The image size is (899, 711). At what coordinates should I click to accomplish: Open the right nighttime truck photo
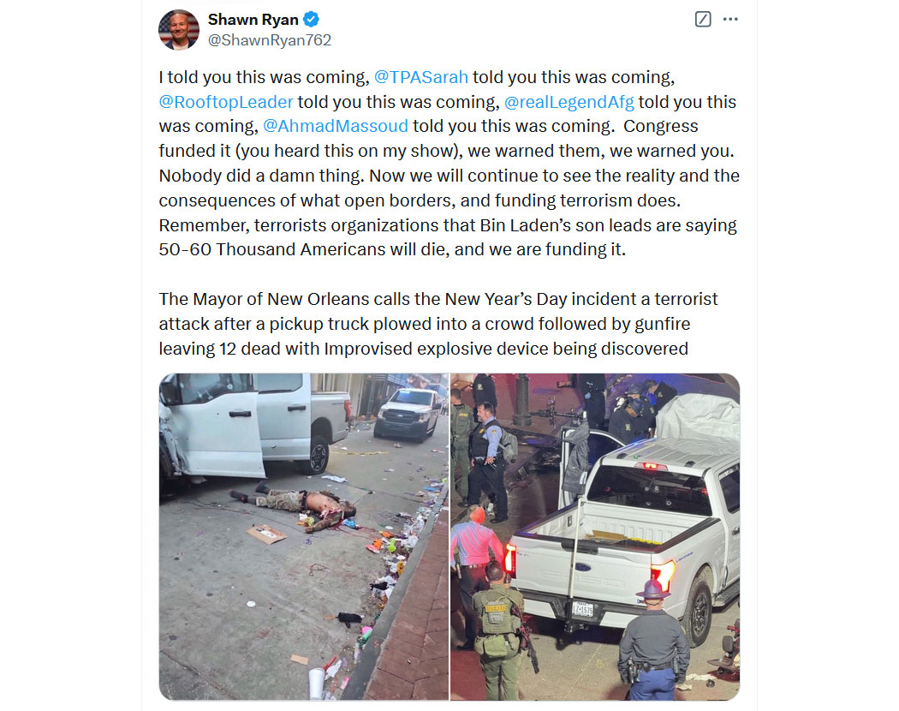pos(595,536)
